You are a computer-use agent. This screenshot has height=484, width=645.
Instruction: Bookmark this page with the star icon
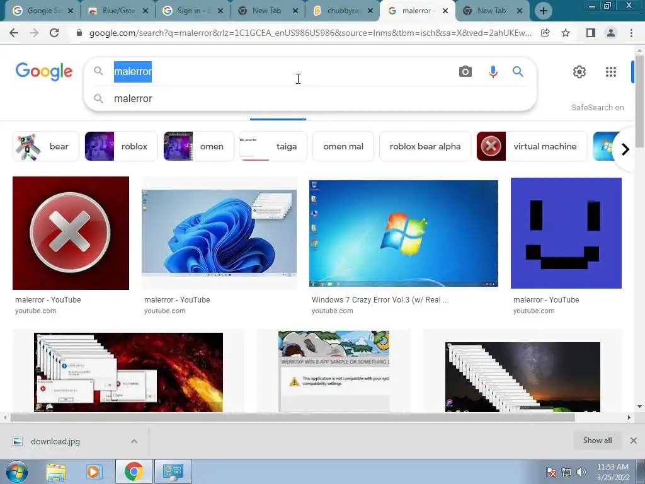(566, 33)
